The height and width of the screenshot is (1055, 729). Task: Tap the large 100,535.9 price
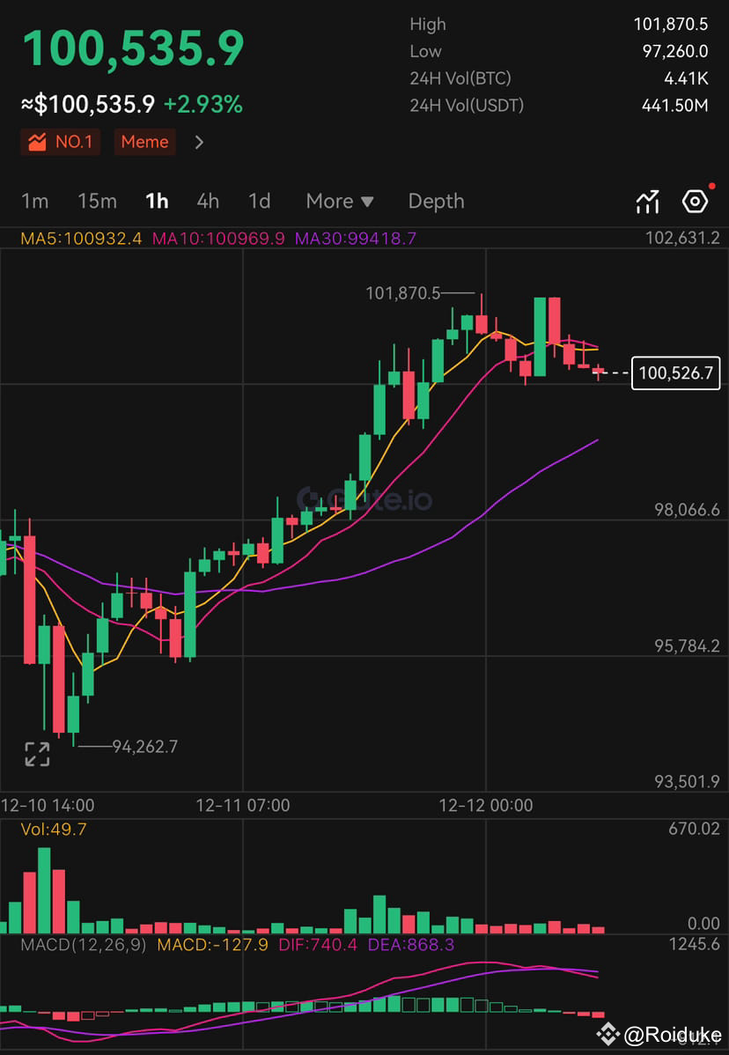point(133,48)
